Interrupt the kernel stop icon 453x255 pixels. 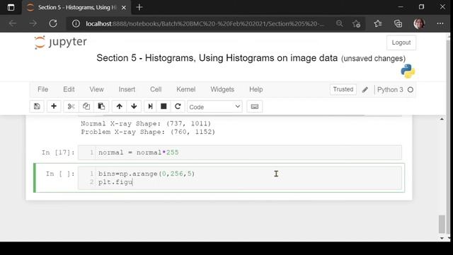pos(164,106)
